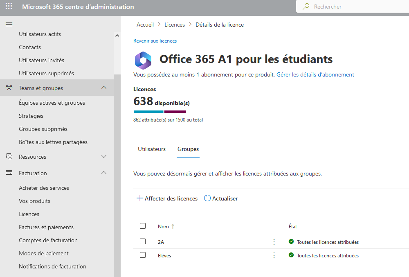The width and height of the screenshot is (409, 277).
Task: Click the Ressources printer icon
Action: (x=9, y=156)
